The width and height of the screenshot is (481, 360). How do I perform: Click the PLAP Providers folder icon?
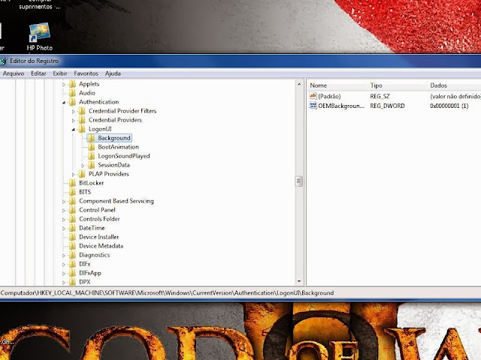[82, 174]
